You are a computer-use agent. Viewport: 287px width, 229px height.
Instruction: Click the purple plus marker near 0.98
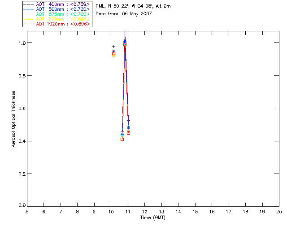pos(113,46)
